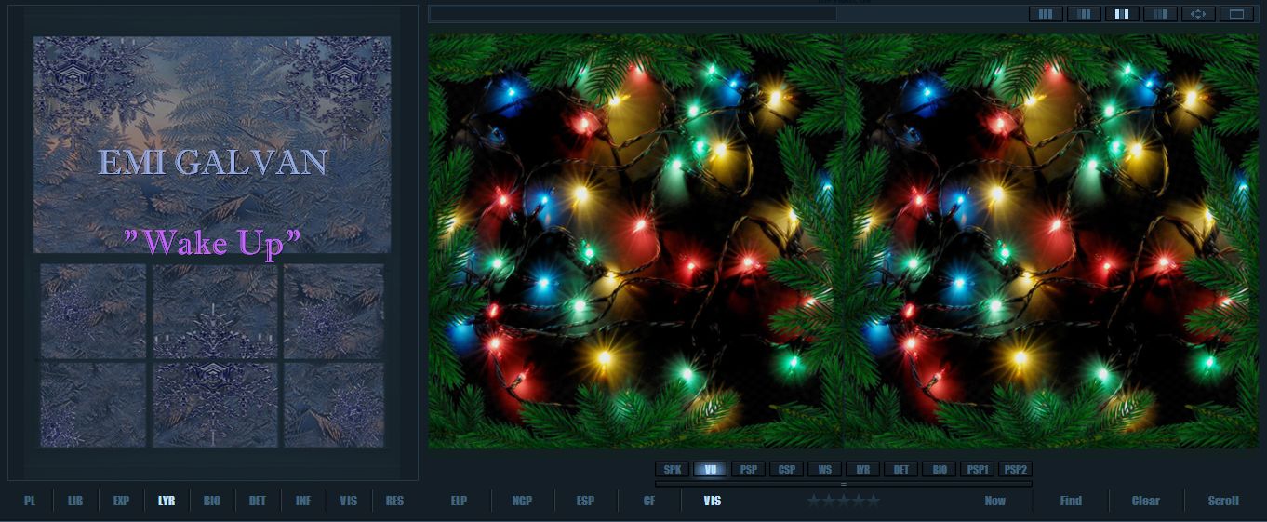Switch to the CF tab
The width and height of the screenshot is (1267, 522).
click(649, 501)
